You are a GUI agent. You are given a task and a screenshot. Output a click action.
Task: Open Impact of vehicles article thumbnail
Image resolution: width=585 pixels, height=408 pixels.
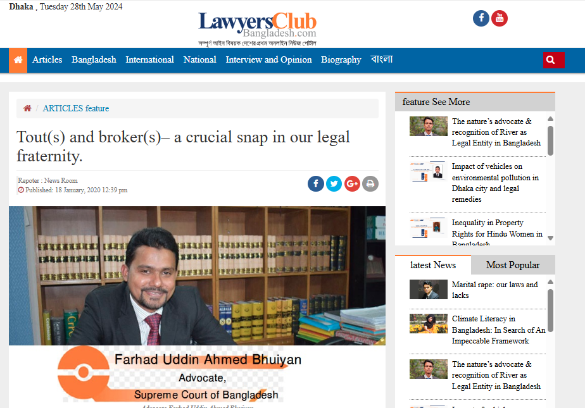tap(428, 171)
